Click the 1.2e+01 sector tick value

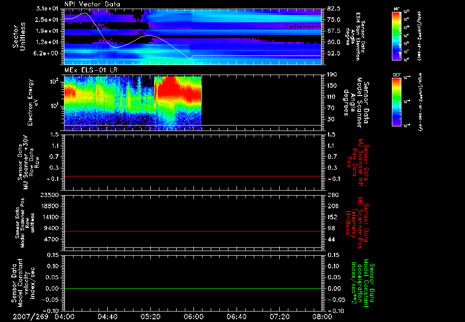click(47, 42)
